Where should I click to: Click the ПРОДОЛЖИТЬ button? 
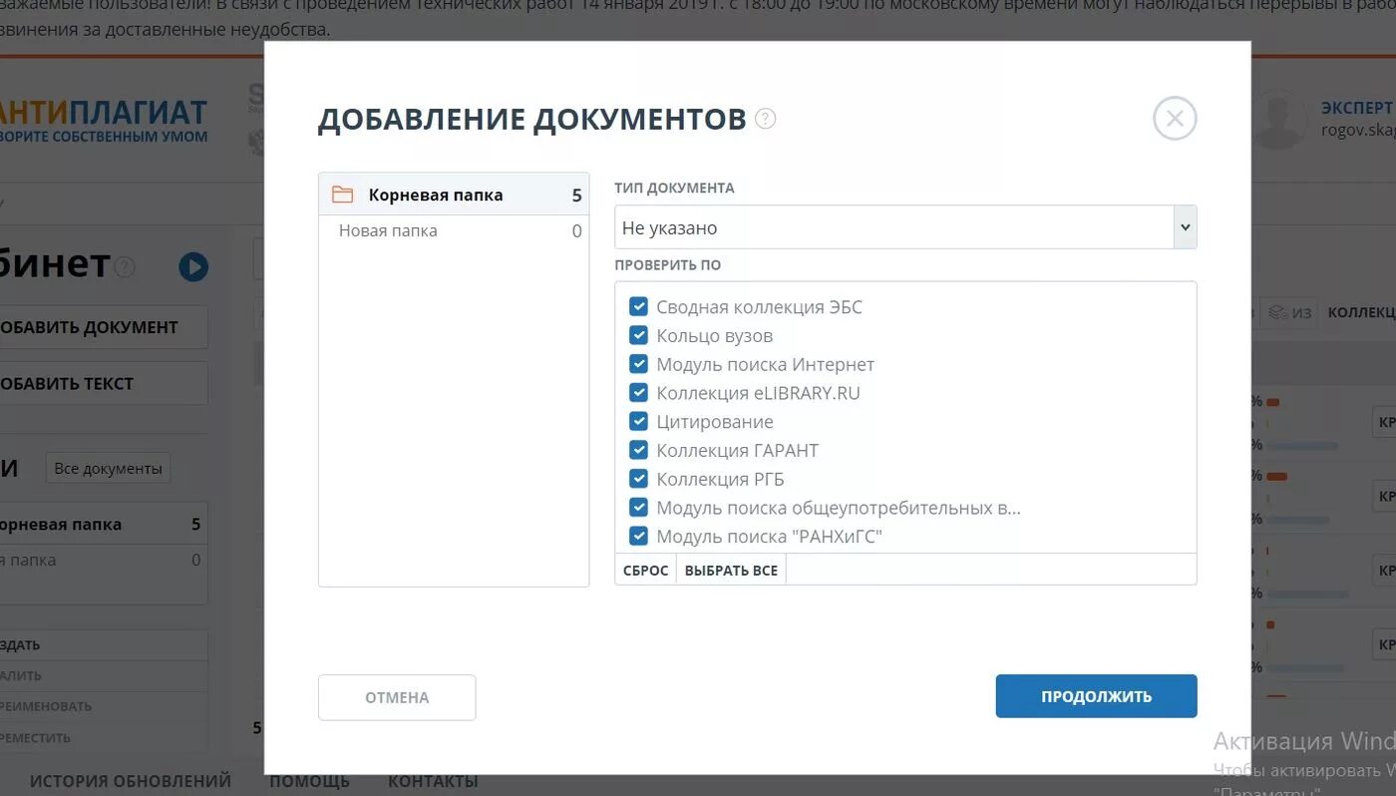[1095, 696]
